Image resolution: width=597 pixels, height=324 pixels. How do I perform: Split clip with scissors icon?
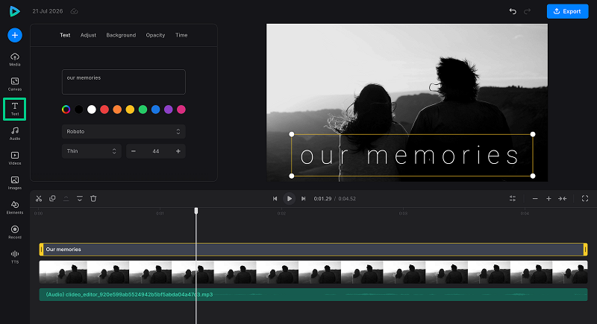click(x=39, y=199)
